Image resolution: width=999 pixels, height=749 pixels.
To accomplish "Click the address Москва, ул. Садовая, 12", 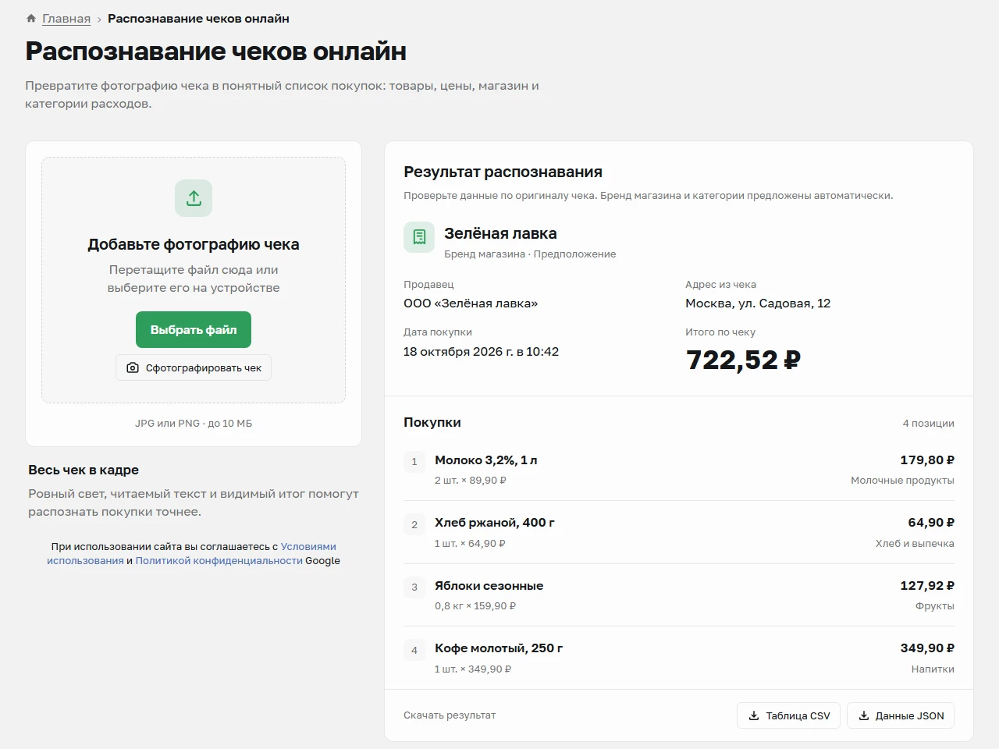I will click(758, 304).
